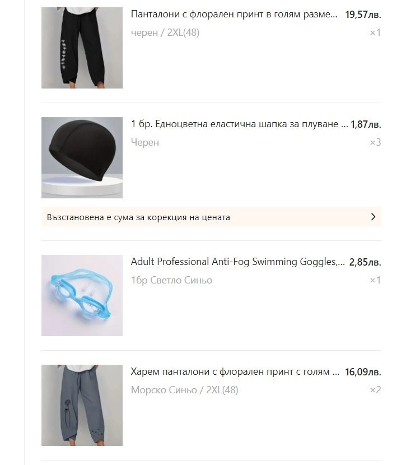Open the black swimming cap product image
406x465 pixels.
pyautogui.click(x=82, y=157)
